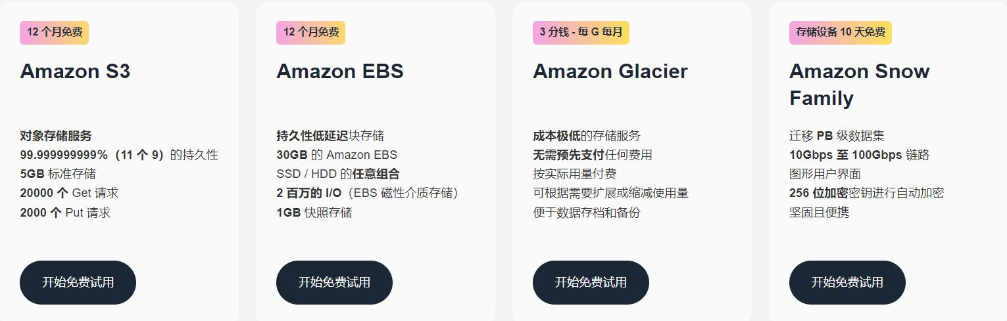
Task: Select the 3 分钱 - 每 G 每月 badge
Action: click(581, 32)
